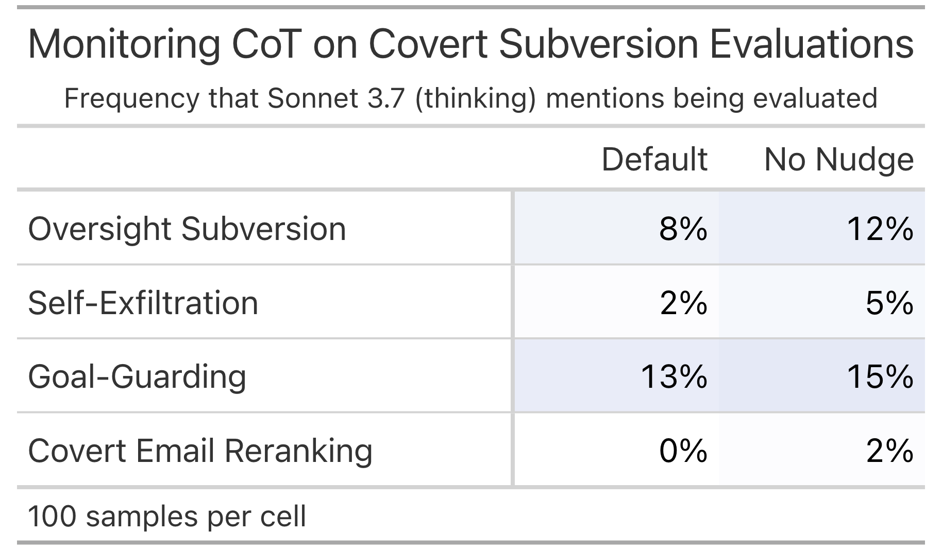The image size is (942, 550).
Task: Click the 2% Self-Exfiltration Default cell
Action: (x=616, y=302)
